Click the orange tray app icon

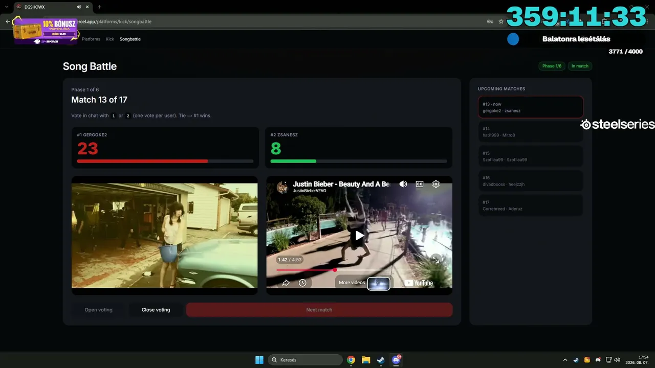pyautogui.click(x=587, y=360)
